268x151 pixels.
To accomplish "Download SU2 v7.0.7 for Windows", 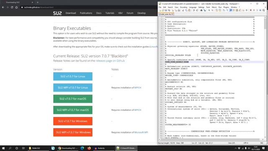I will (x=73, y=121).
